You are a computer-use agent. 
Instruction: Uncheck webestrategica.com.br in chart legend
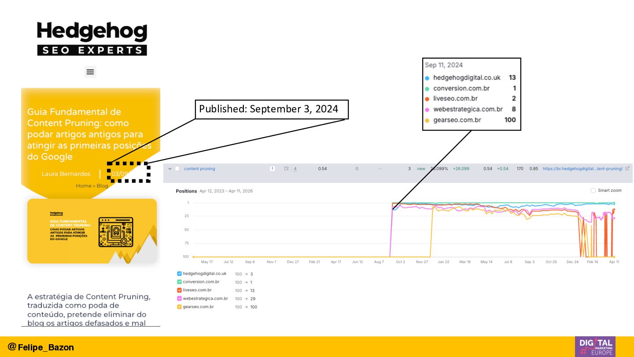coord(179,298)
